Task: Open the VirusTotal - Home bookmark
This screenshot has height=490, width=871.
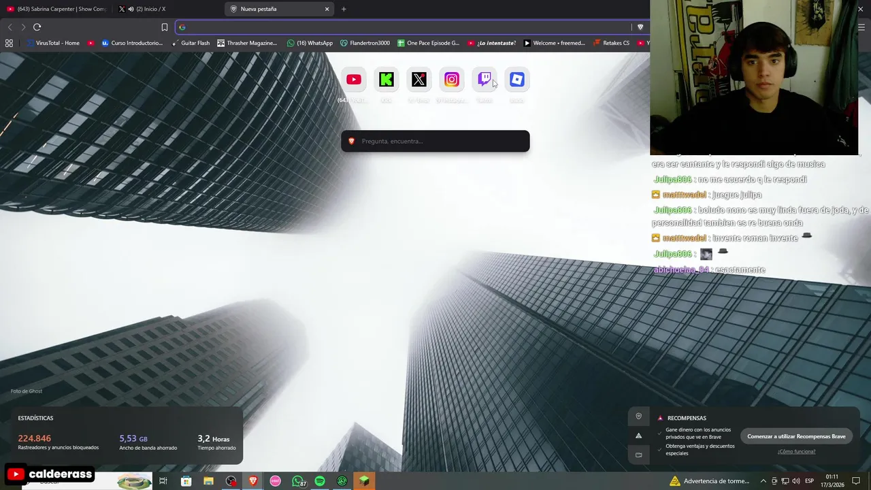Action: pos(53,43)
